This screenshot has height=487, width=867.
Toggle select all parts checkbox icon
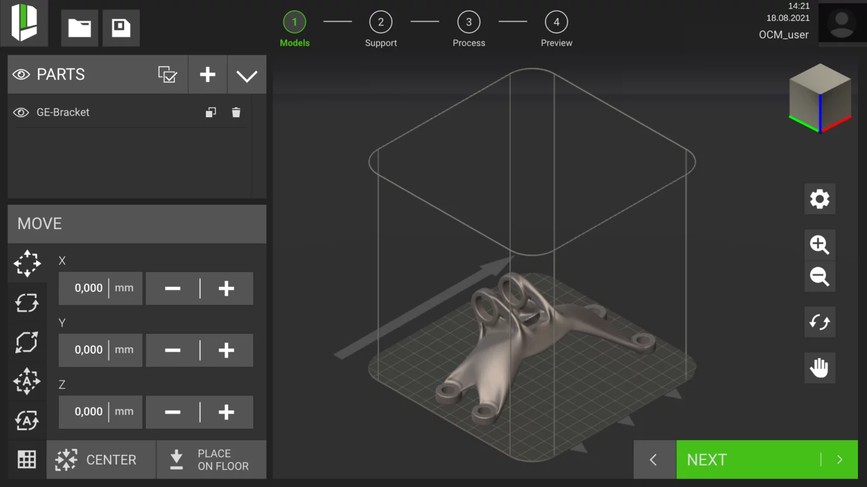168,74
